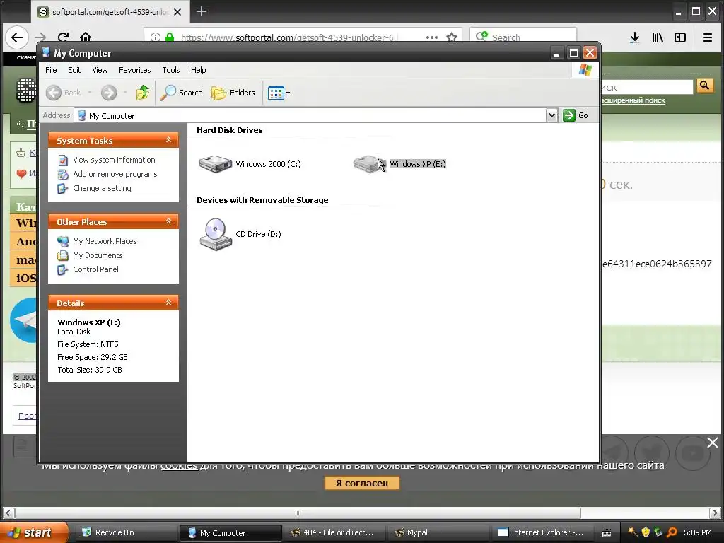Click Я согласен cookie button
This screenshot has width=724, height=543.
(x=361, y=483)
